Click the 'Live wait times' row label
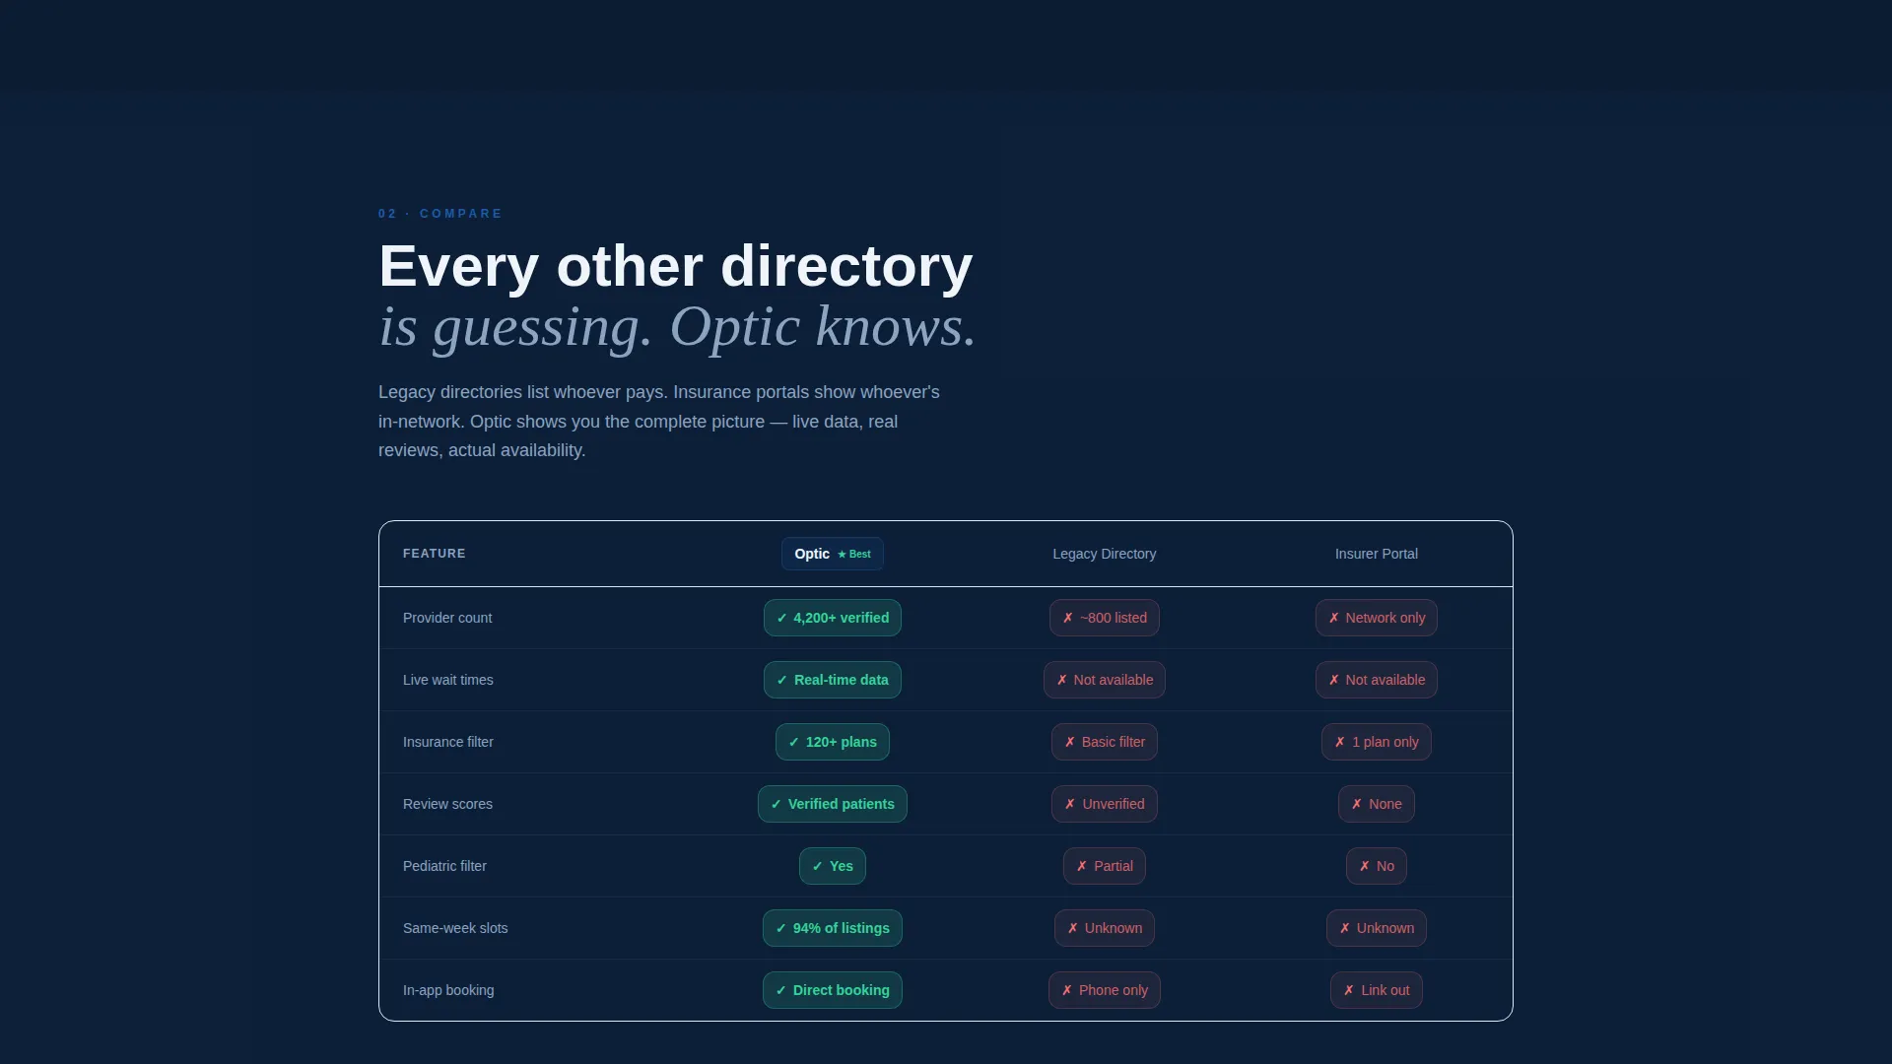The image size is (1892, 1064). pos(447,680)
